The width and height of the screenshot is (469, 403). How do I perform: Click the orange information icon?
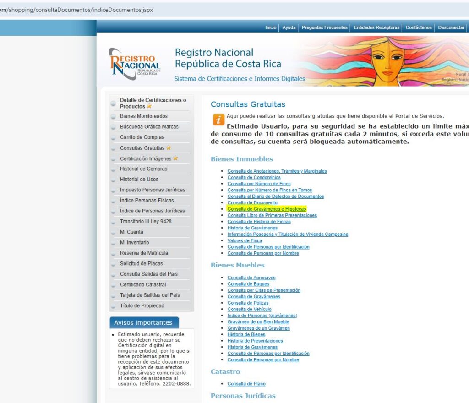pyautogui.click(x=218, y=120)
